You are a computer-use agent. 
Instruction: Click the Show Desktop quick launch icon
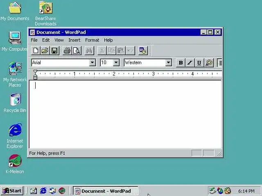[x=34, y=191]
